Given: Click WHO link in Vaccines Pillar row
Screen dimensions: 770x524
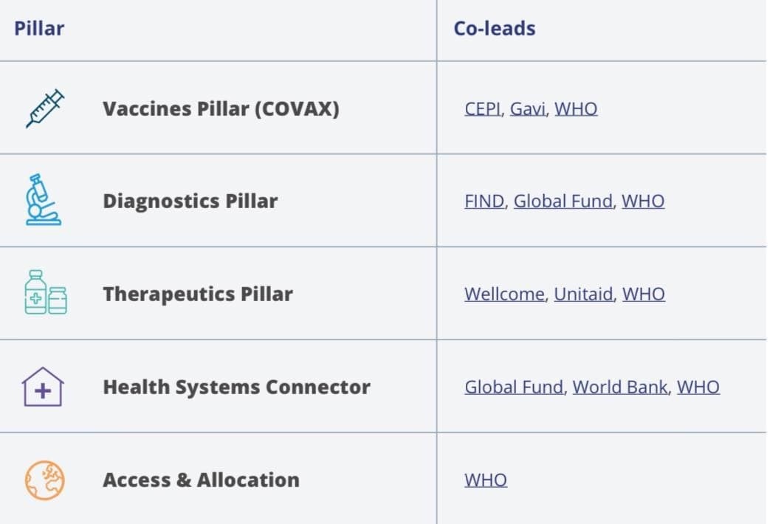Looking at the screenshot, I should click(576, 109).
